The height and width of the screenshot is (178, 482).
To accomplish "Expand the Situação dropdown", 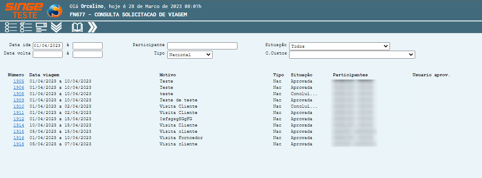I will (339, 46).
